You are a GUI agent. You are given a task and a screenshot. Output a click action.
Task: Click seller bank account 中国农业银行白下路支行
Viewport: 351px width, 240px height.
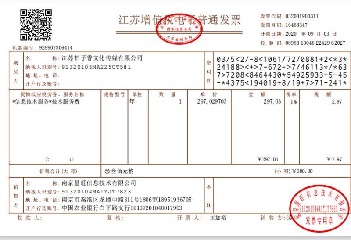96,208
